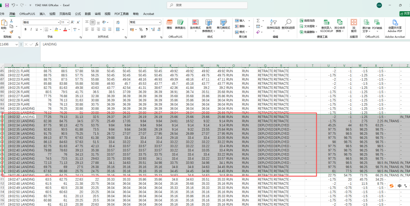The width and height of the screenshot is (410, 206).
Task: Click the 共享 share button
Action: tap(405, 14)
